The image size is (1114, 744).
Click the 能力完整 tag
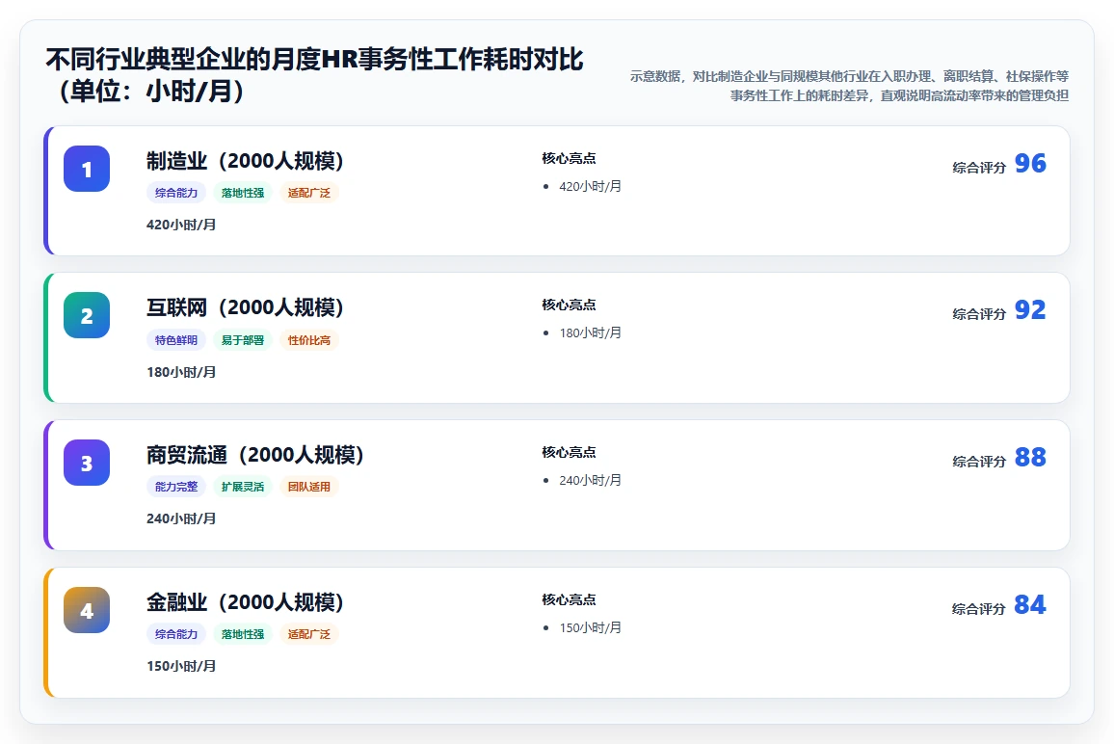[176, 487]
